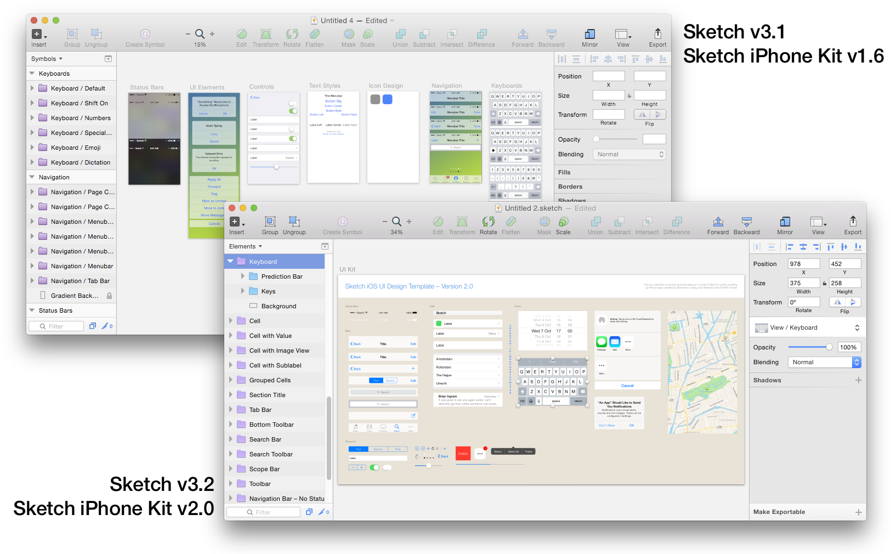Flip horizontally in Untitled 2 inspector
The height and width of the screenshot is (554, 891).
tap(837, 302)
